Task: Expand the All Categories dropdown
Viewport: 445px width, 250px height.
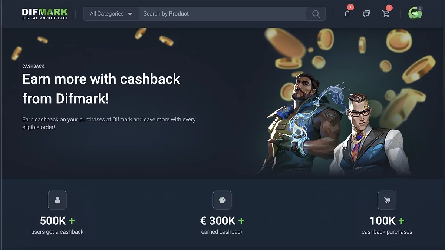Action: (111, 14)
